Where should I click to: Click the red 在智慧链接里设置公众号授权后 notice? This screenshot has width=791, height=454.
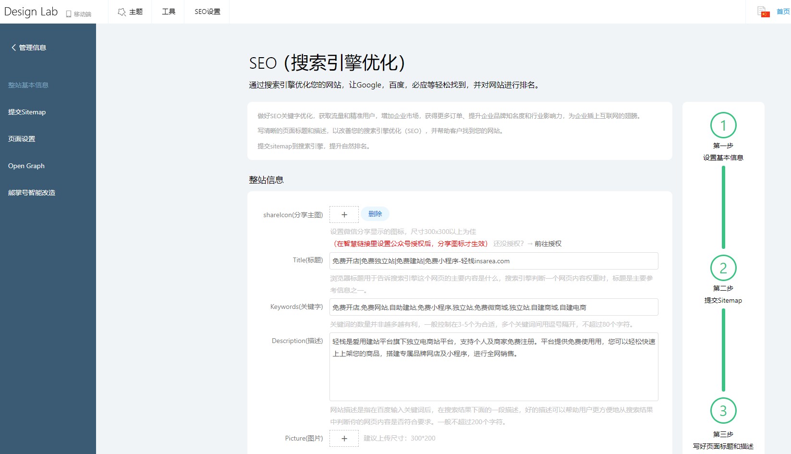click(411, 244)
